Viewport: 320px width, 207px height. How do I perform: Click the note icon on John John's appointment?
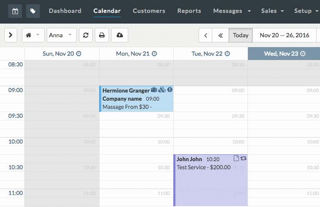236,159
